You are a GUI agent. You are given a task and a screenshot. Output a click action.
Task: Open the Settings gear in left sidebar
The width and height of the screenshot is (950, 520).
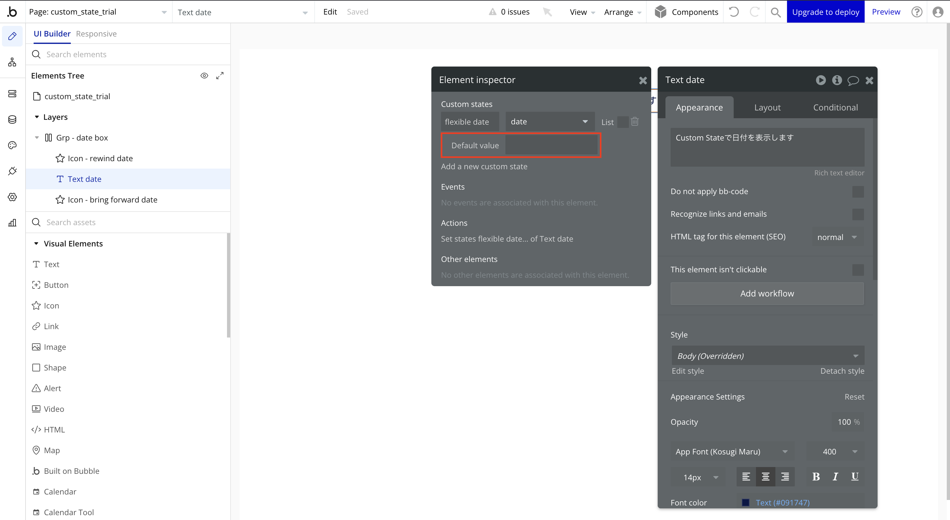(12, 197)
